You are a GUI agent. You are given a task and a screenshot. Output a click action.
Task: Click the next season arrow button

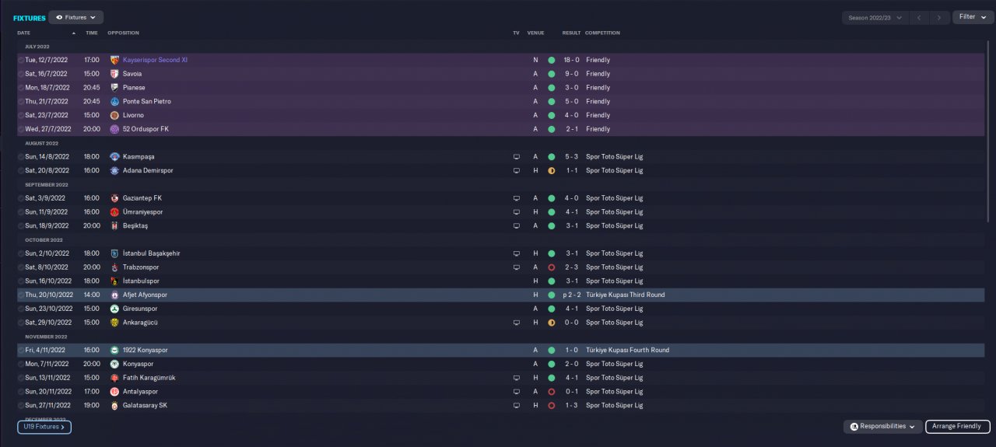pyautogui.click(x=940, y=17)
